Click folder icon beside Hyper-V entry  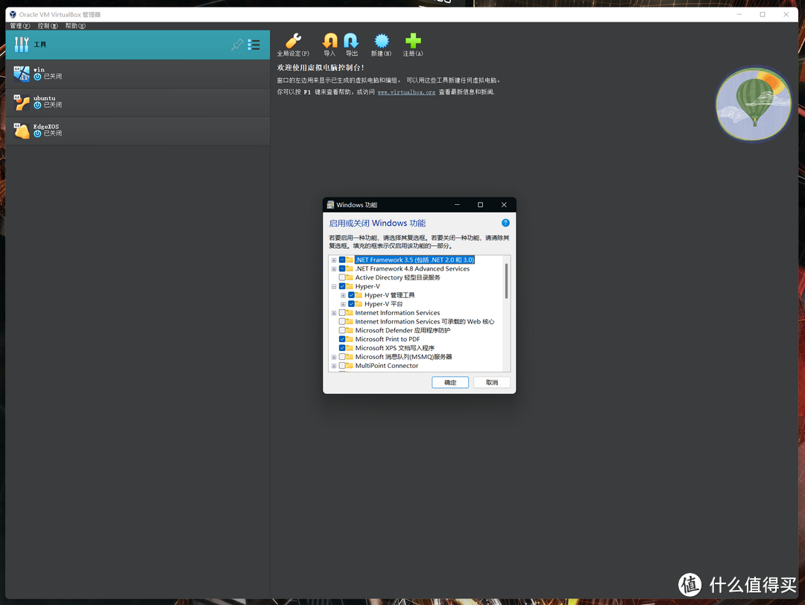[350, 286]
